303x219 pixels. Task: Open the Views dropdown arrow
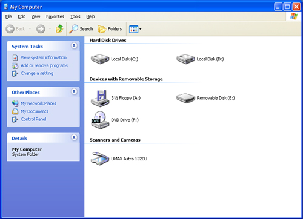pos(141,29)
